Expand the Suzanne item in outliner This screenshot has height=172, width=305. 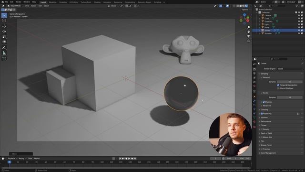pyautogui.click(x=260, y=33)
